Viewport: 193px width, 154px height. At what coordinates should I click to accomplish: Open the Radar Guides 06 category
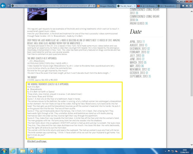(x=139, y=23)
